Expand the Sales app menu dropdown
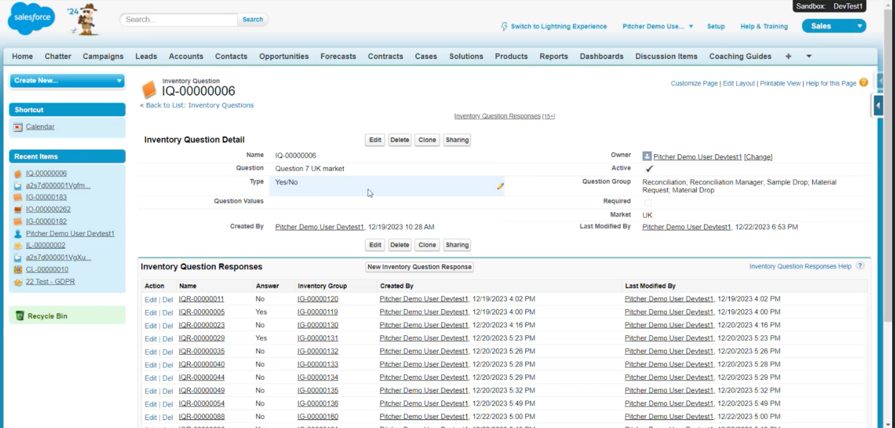This screenshot has height=428, width=895. [x=859, y=26]
